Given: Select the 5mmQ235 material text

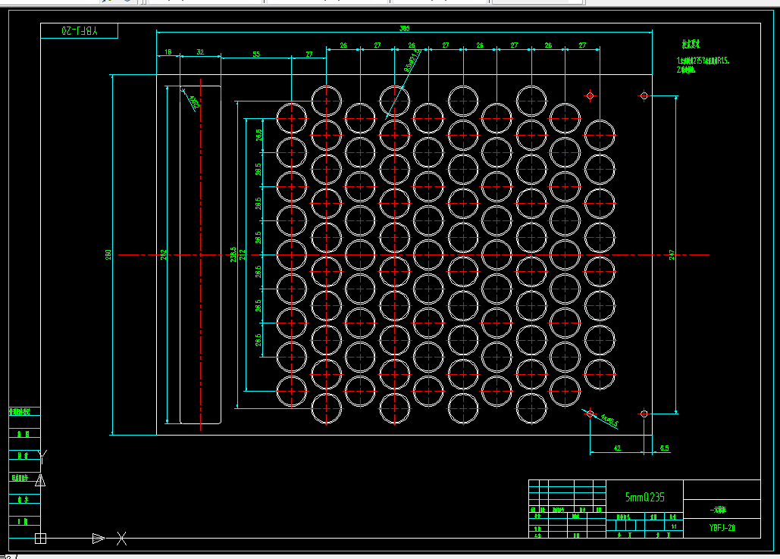Looking at the screenshot, I should (644, 497).
